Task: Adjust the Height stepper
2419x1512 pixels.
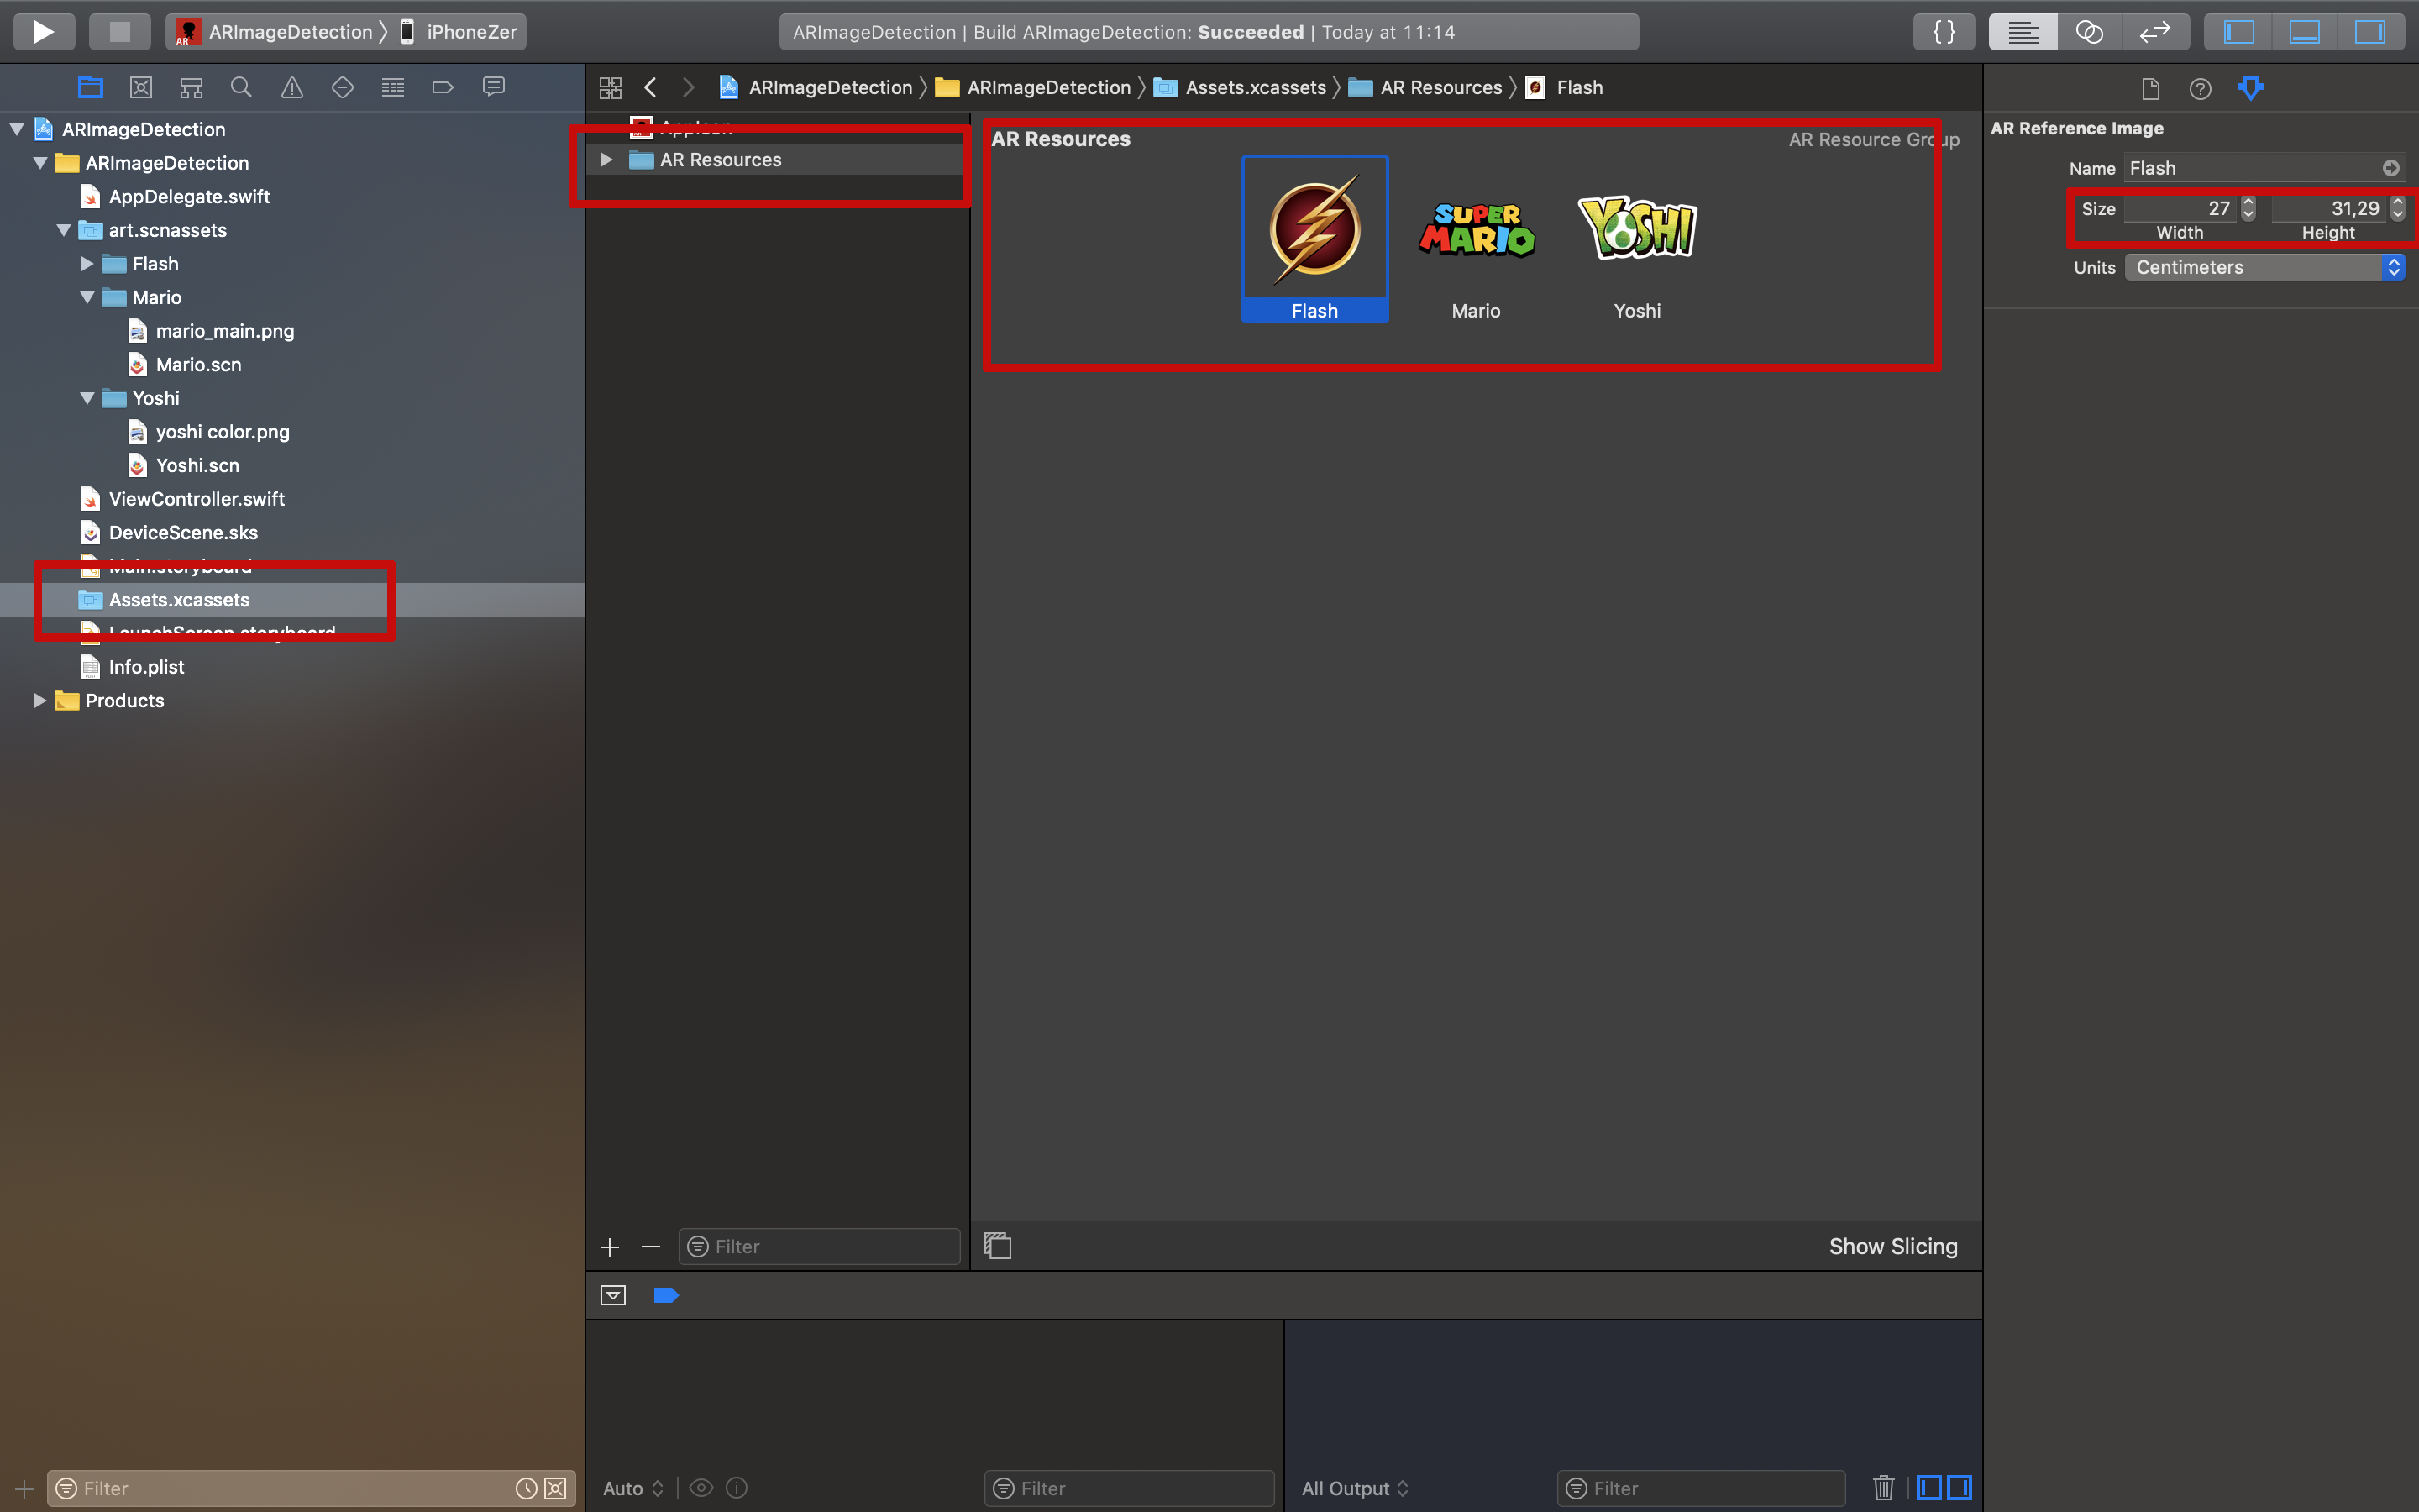Action: (2397, 208)
